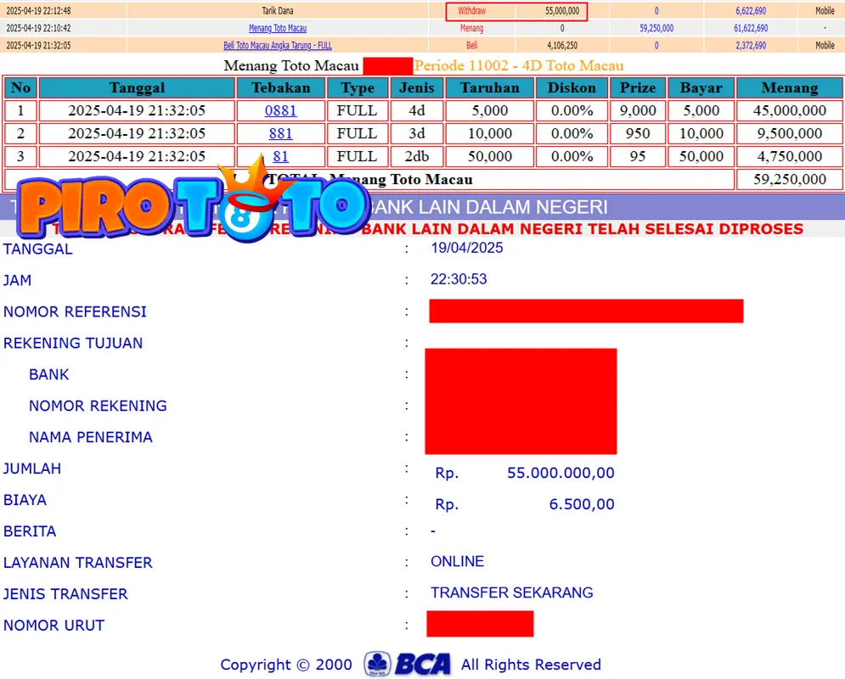Click the Bayar column header
Image resolution: width=845 pixels, height=679 pixels.
[701, 87]
